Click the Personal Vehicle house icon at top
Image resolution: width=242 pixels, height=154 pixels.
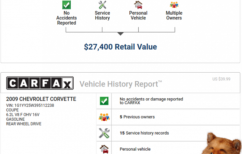[x=138, y=5]
